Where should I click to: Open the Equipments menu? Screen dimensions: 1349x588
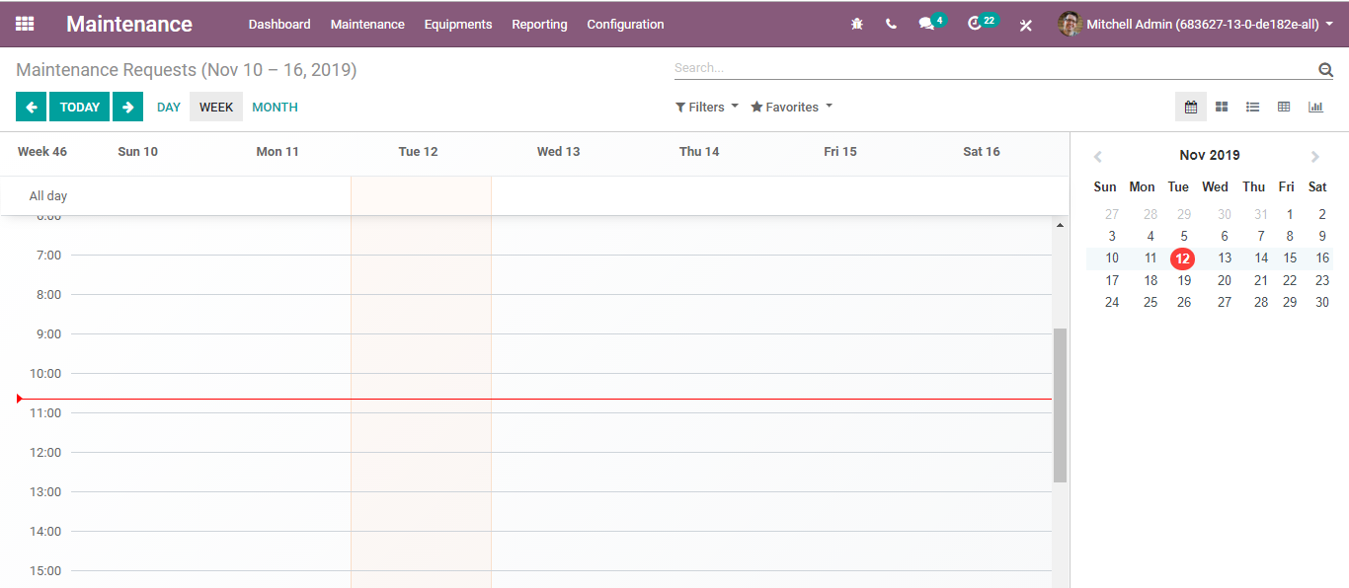(x=458, y=24)
